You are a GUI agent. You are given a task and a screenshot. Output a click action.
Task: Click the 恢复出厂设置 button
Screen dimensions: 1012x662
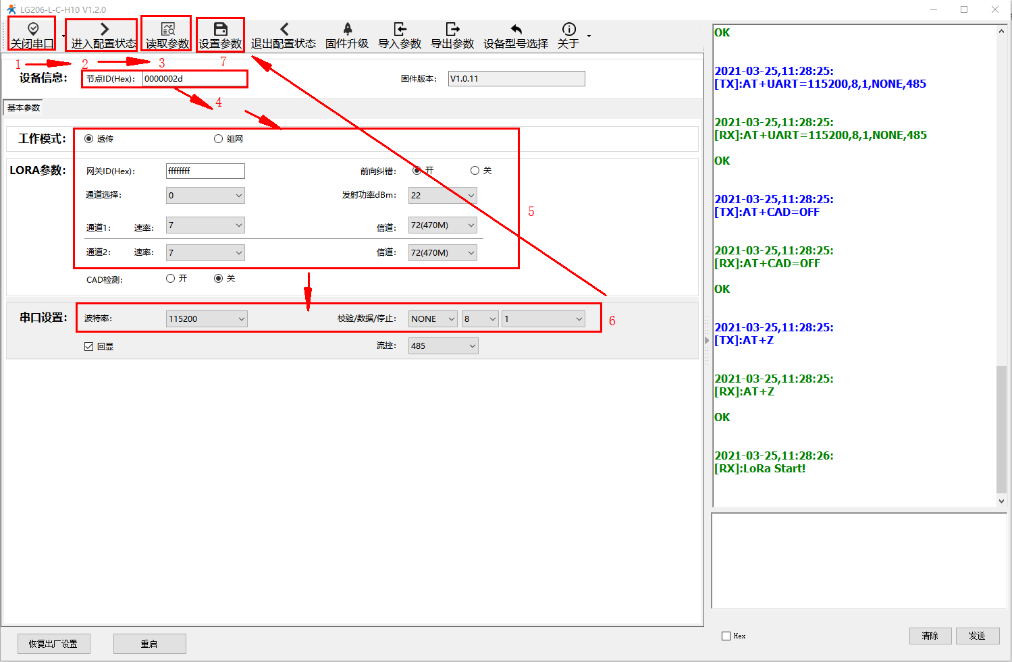[x=53, y=644]
